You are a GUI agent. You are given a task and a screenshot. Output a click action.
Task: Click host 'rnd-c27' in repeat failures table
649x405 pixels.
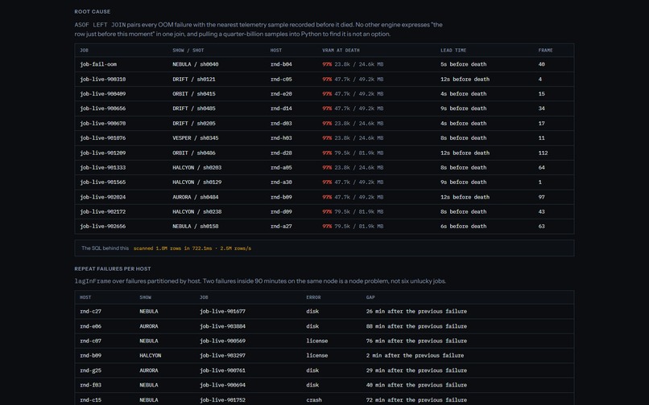pyautogui.click(x=91, y=312)
